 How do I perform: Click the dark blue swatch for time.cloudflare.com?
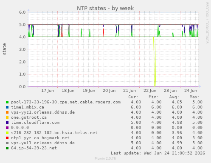click(x=7, y=123)
